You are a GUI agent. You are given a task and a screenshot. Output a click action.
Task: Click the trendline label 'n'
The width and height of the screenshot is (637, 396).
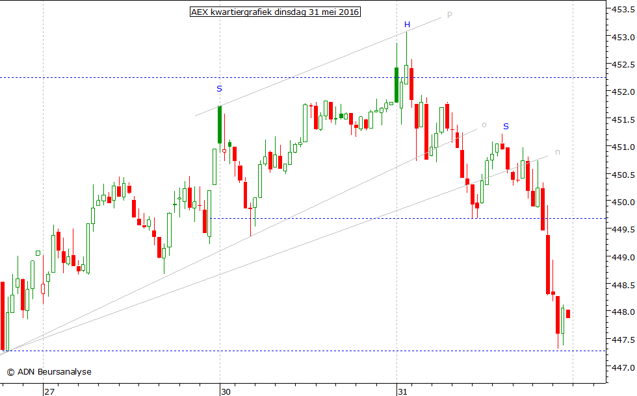coord(558,152)
